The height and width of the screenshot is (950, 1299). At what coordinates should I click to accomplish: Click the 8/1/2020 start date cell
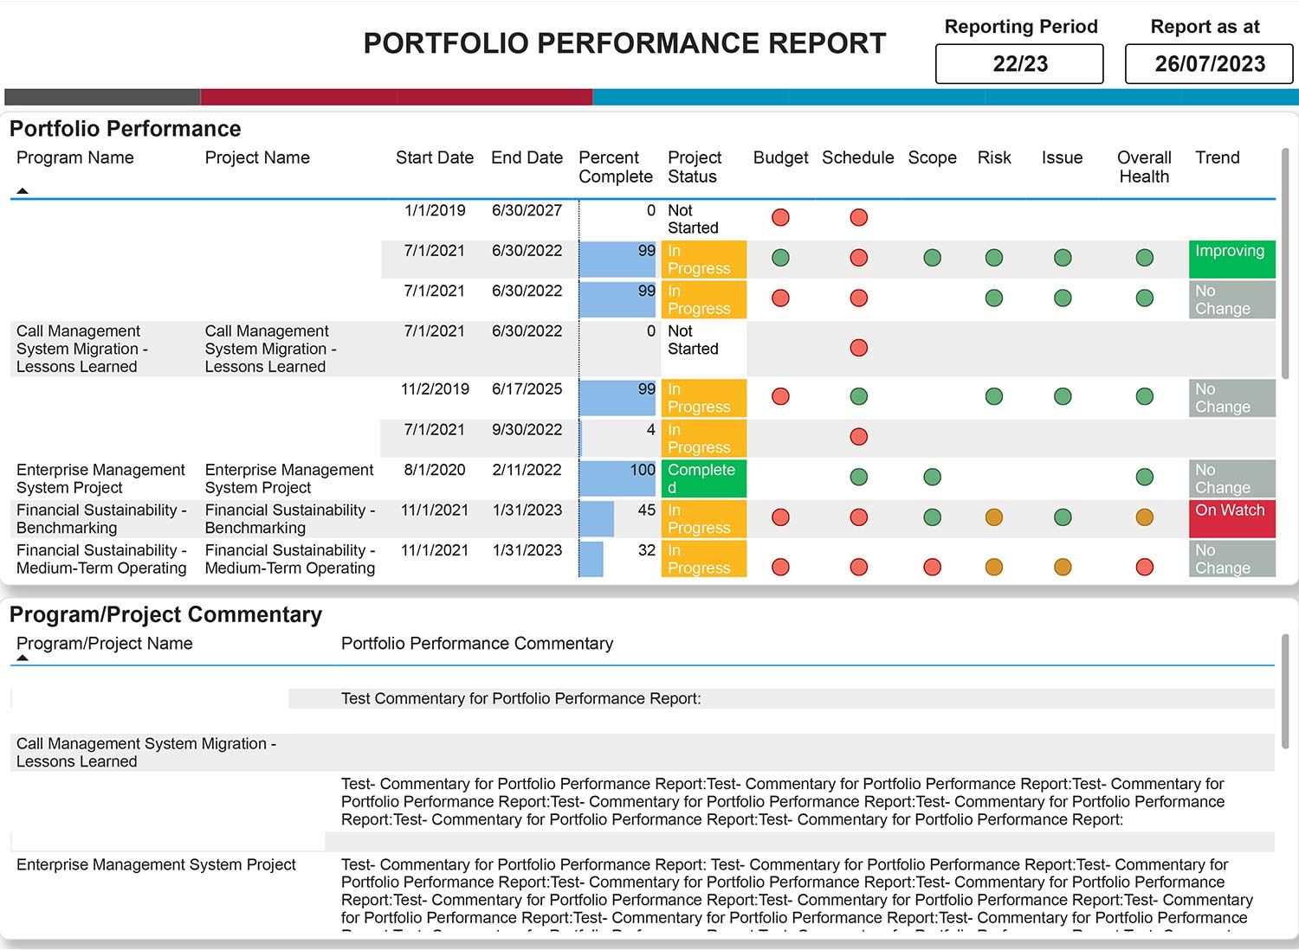point(435,470)
